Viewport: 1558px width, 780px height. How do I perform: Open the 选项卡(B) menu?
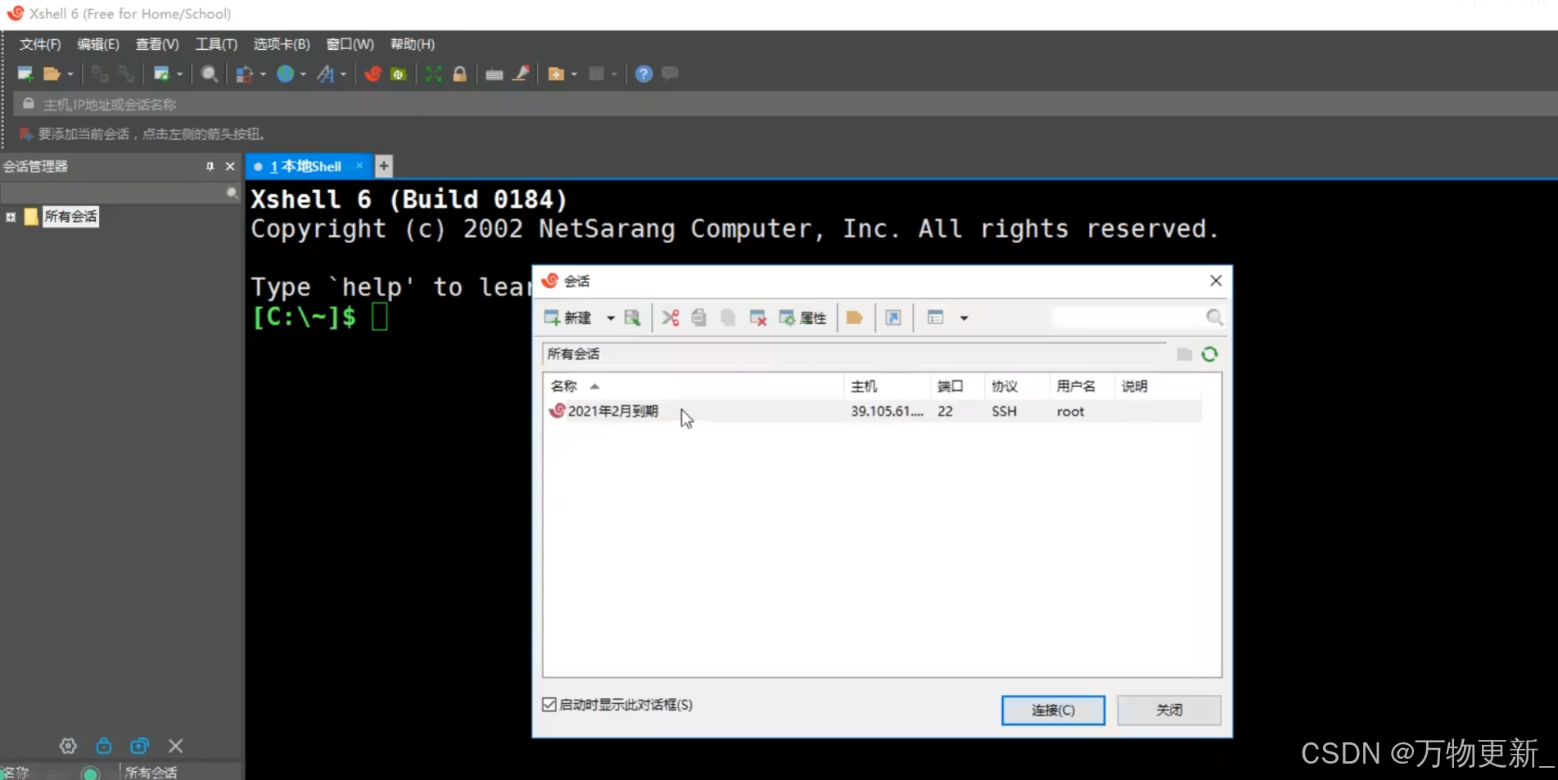coord(282,44)
